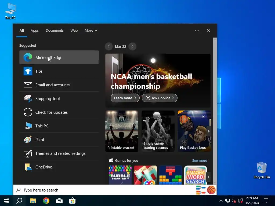The image size is (275, 206).
Task: Go to previous day arrow before Mar 22
Action: click(109, 46)
